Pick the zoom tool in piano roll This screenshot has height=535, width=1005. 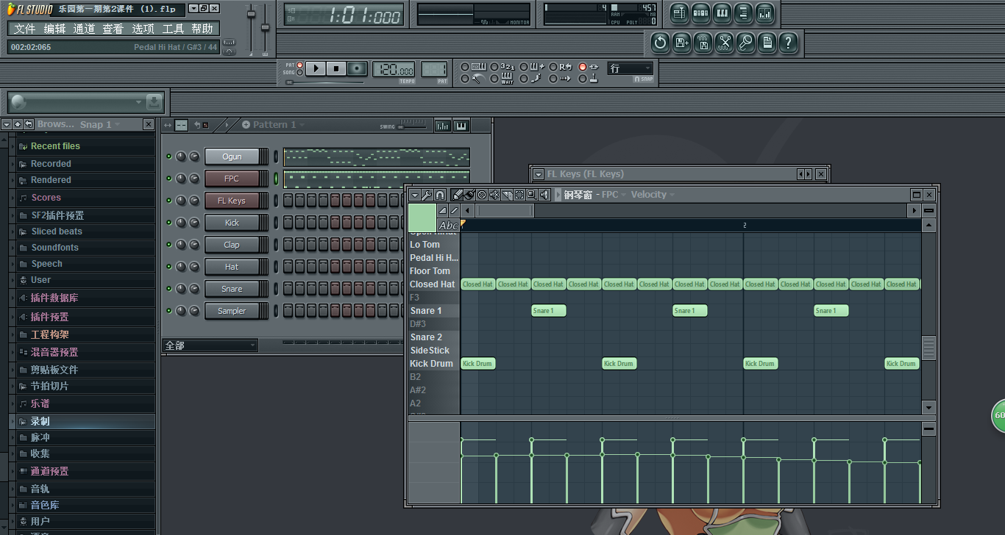[x=531, y=195]
